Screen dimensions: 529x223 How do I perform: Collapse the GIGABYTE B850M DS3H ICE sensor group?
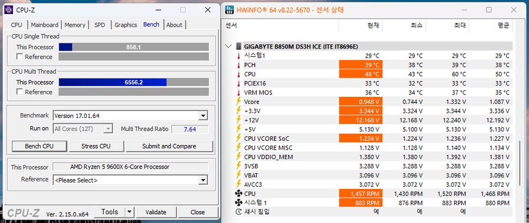pyautogui.click(x=229, y=46)
